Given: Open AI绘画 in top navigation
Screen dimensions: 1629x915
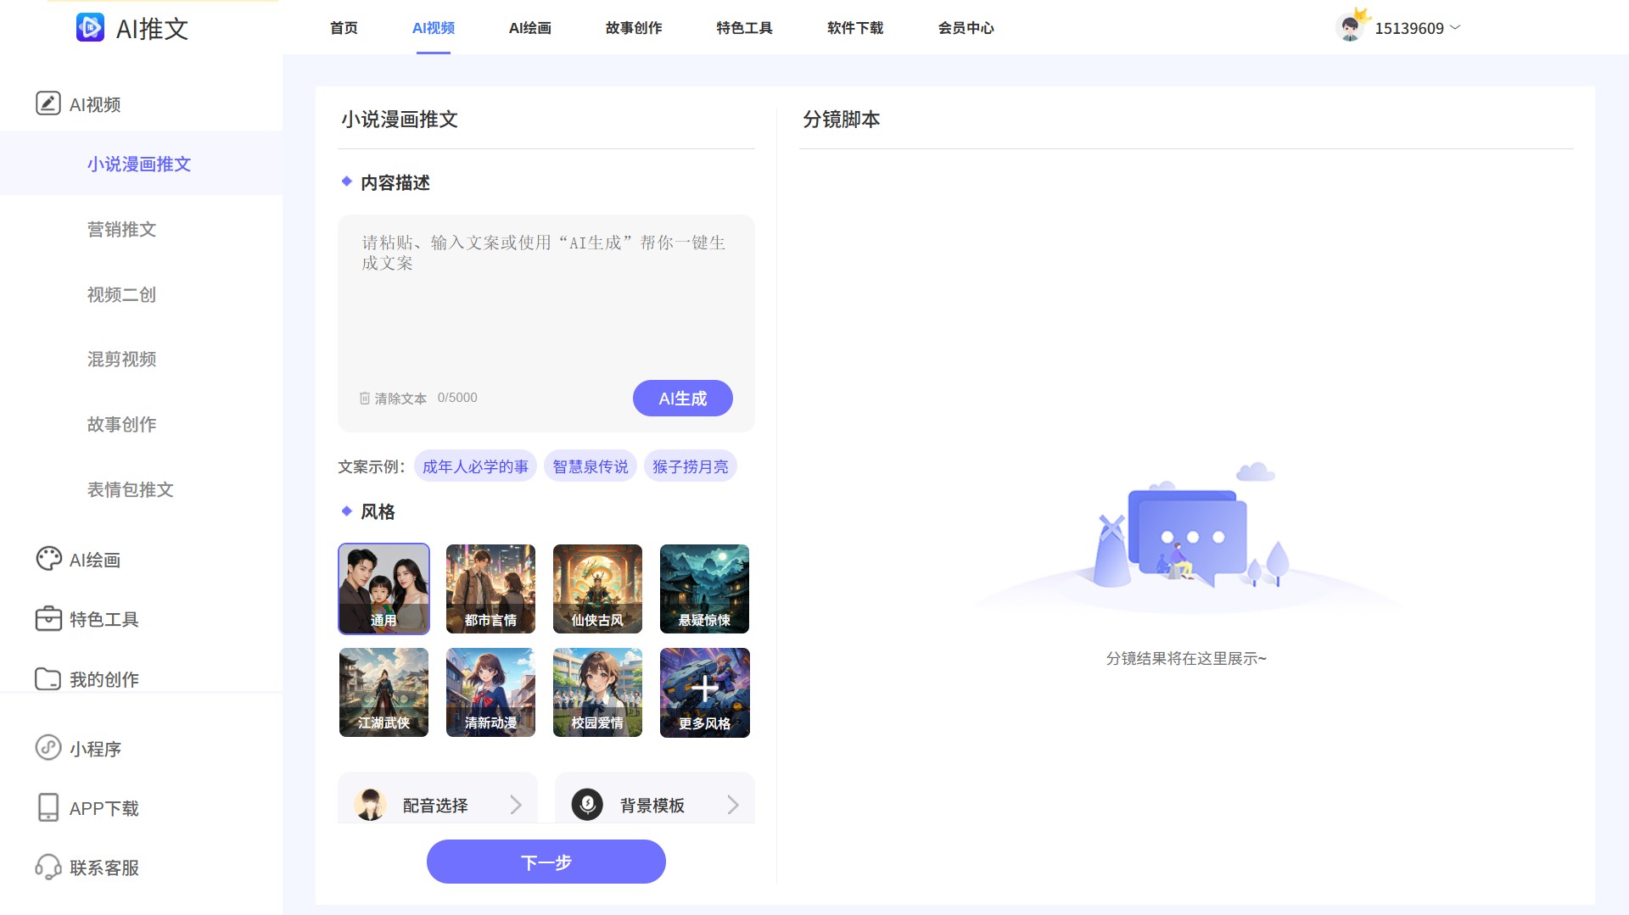Looking at the screenshot, I should point(530,28).
